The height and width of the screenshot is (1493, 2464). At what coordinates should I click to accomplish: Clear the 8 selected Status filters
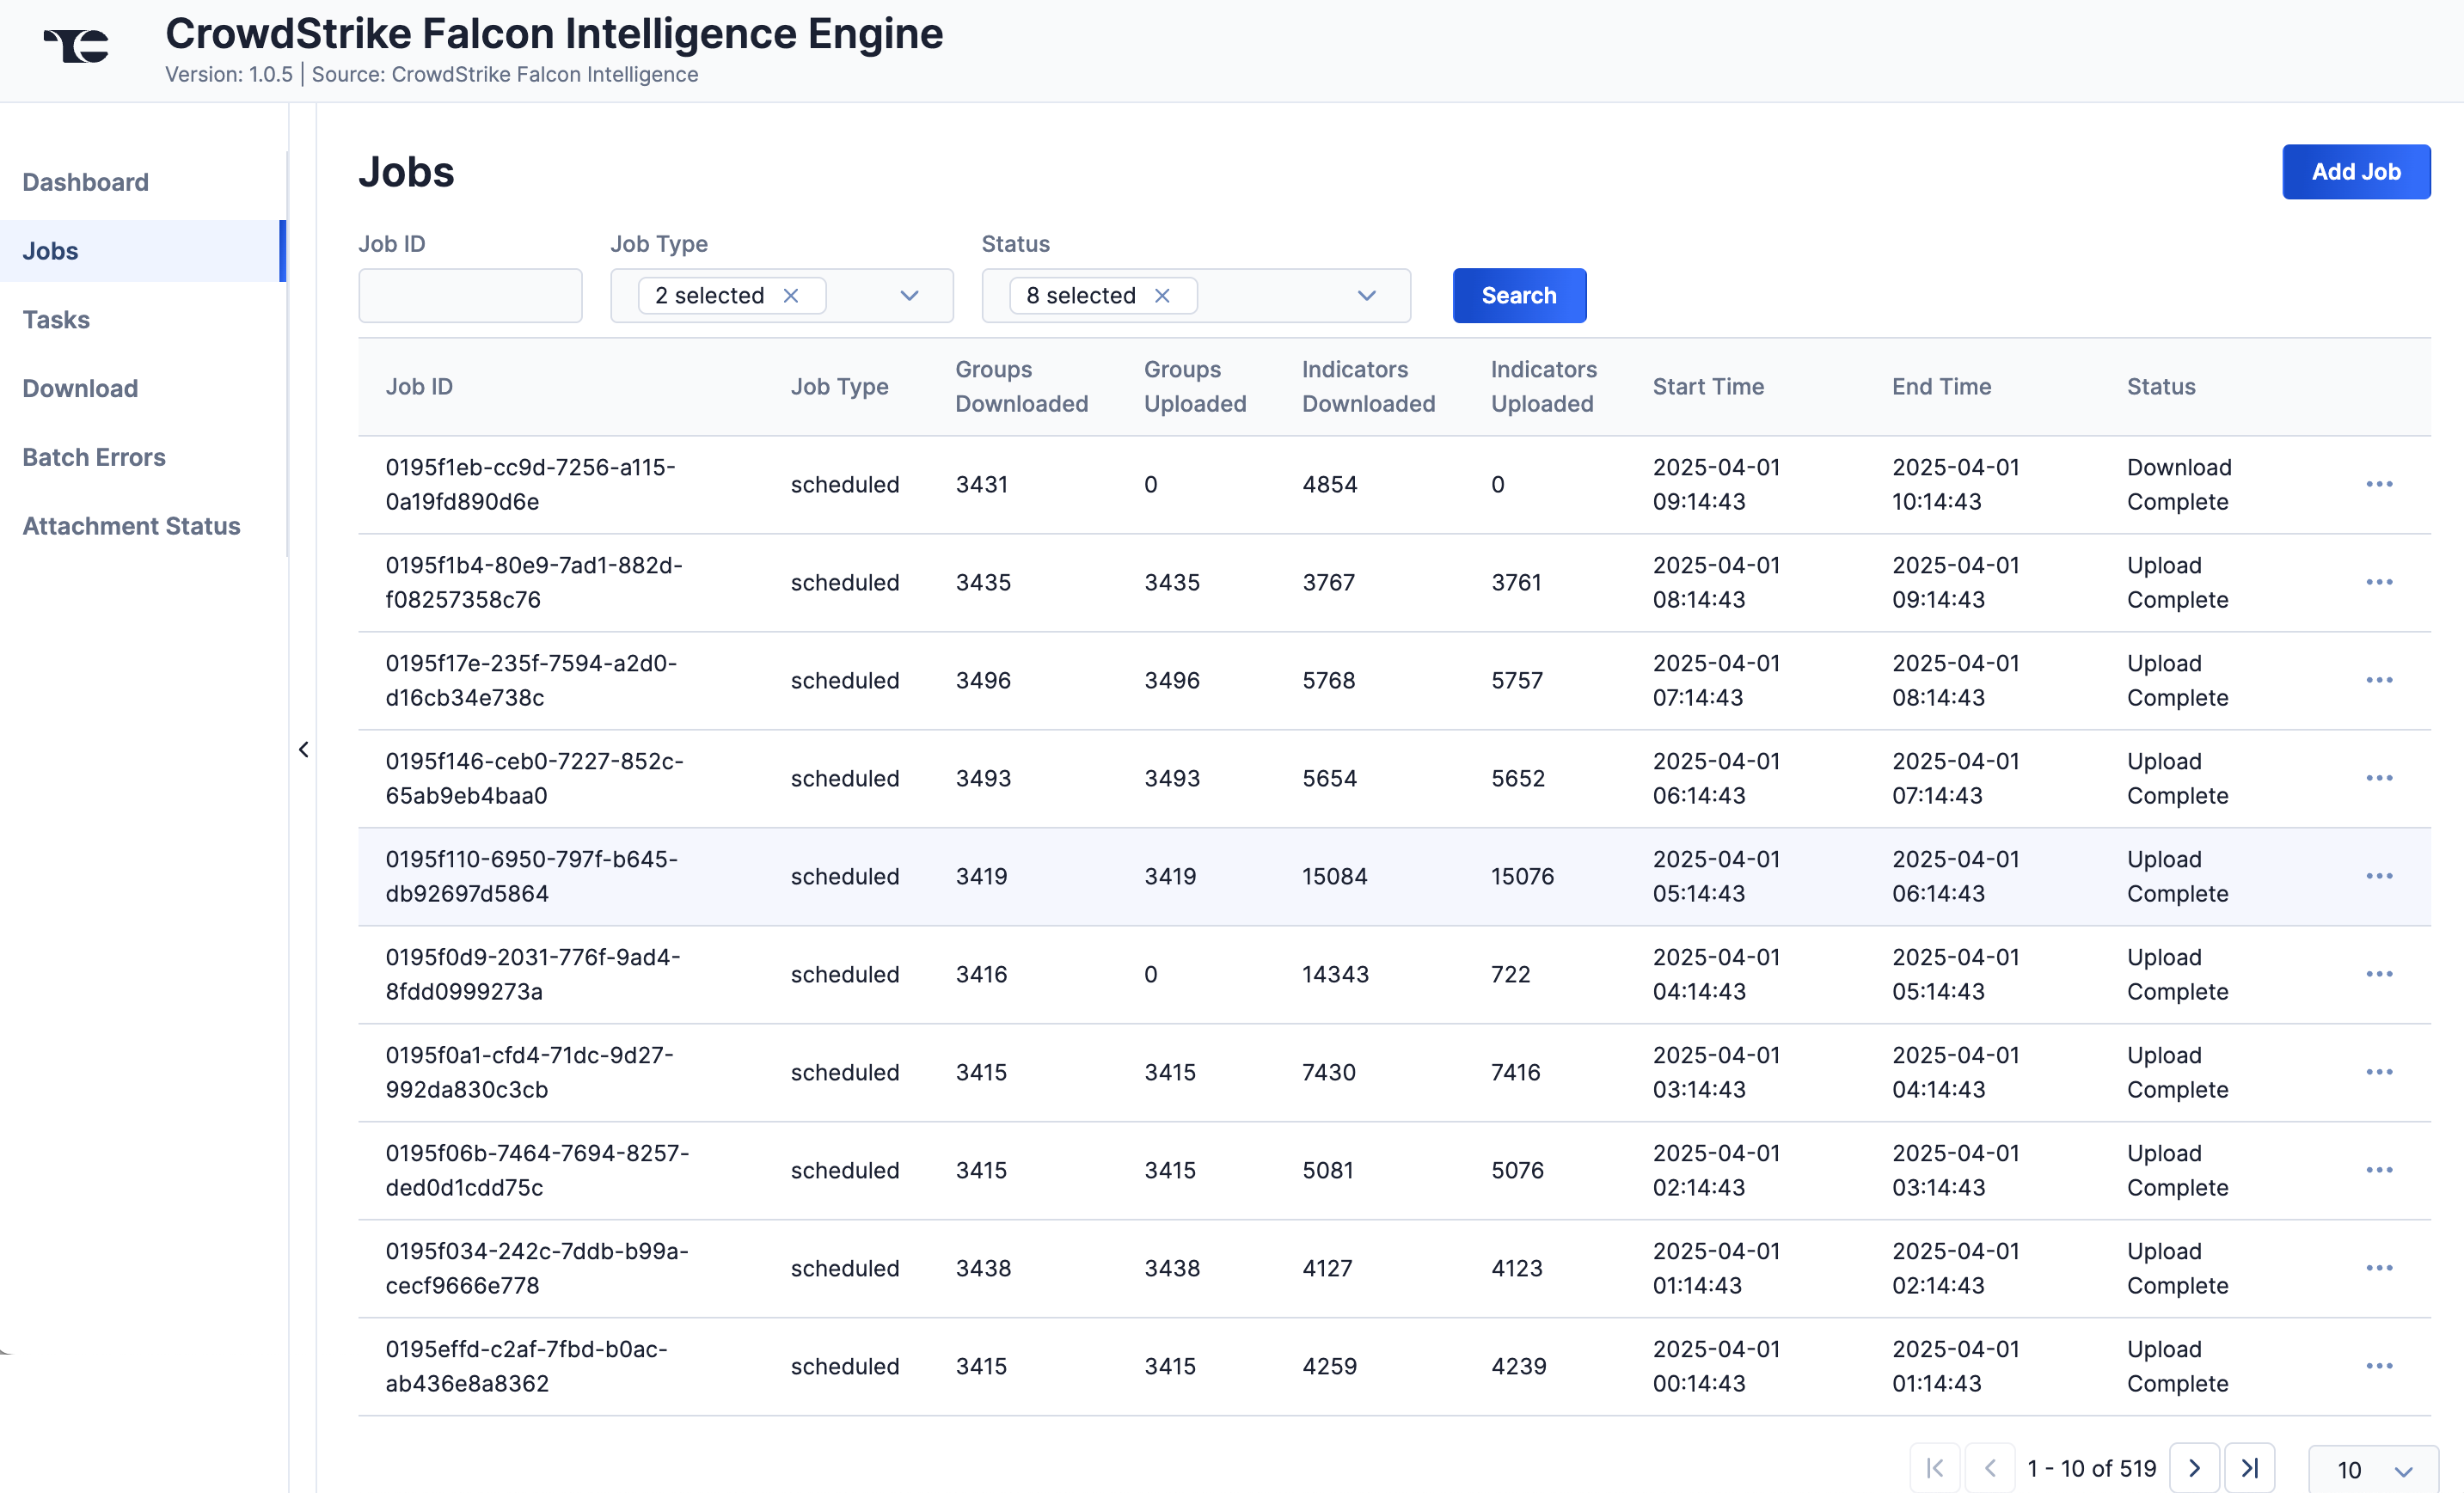tap(1163, 295)
